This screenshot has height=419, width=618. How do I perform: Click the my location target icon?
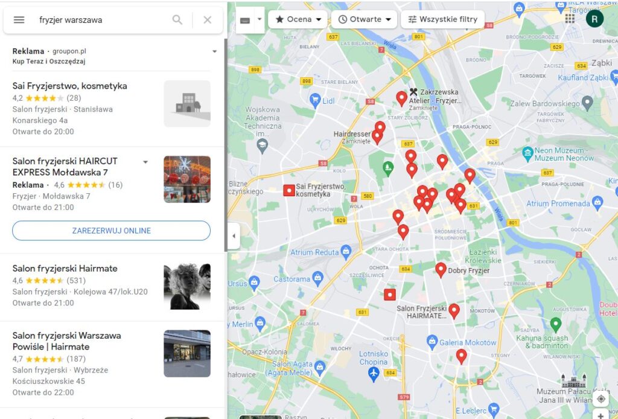point(600,399)
